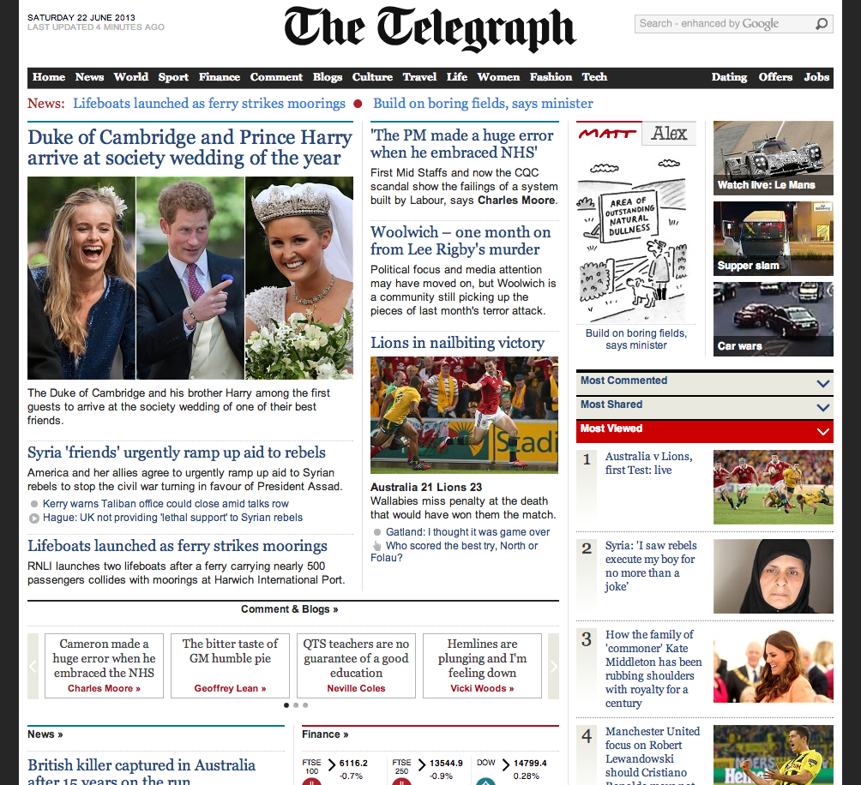Click The Telegraph masthead logo

pos(430,29)
